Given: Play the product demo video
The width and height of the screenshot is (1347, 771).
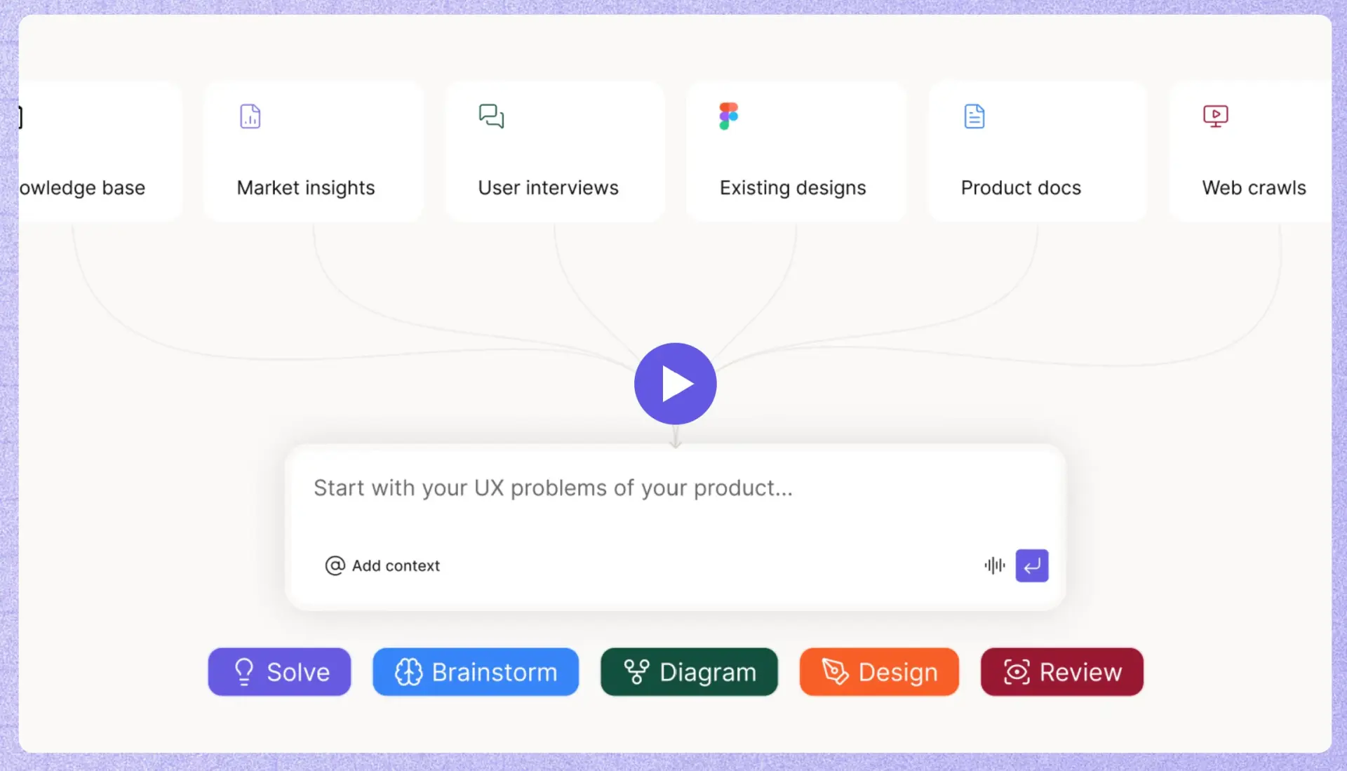Looking at the screenshot, I should coord(675,384).
